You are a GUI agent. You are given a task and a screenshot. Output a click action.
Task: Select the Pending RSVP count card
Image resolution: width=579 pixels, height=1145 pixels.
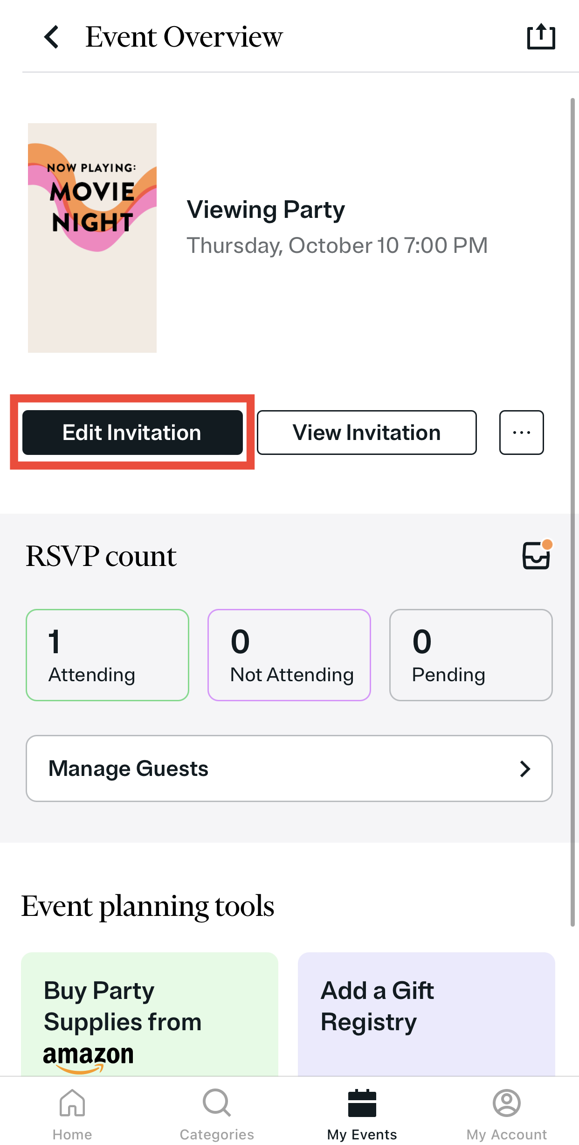coord(470,655)
